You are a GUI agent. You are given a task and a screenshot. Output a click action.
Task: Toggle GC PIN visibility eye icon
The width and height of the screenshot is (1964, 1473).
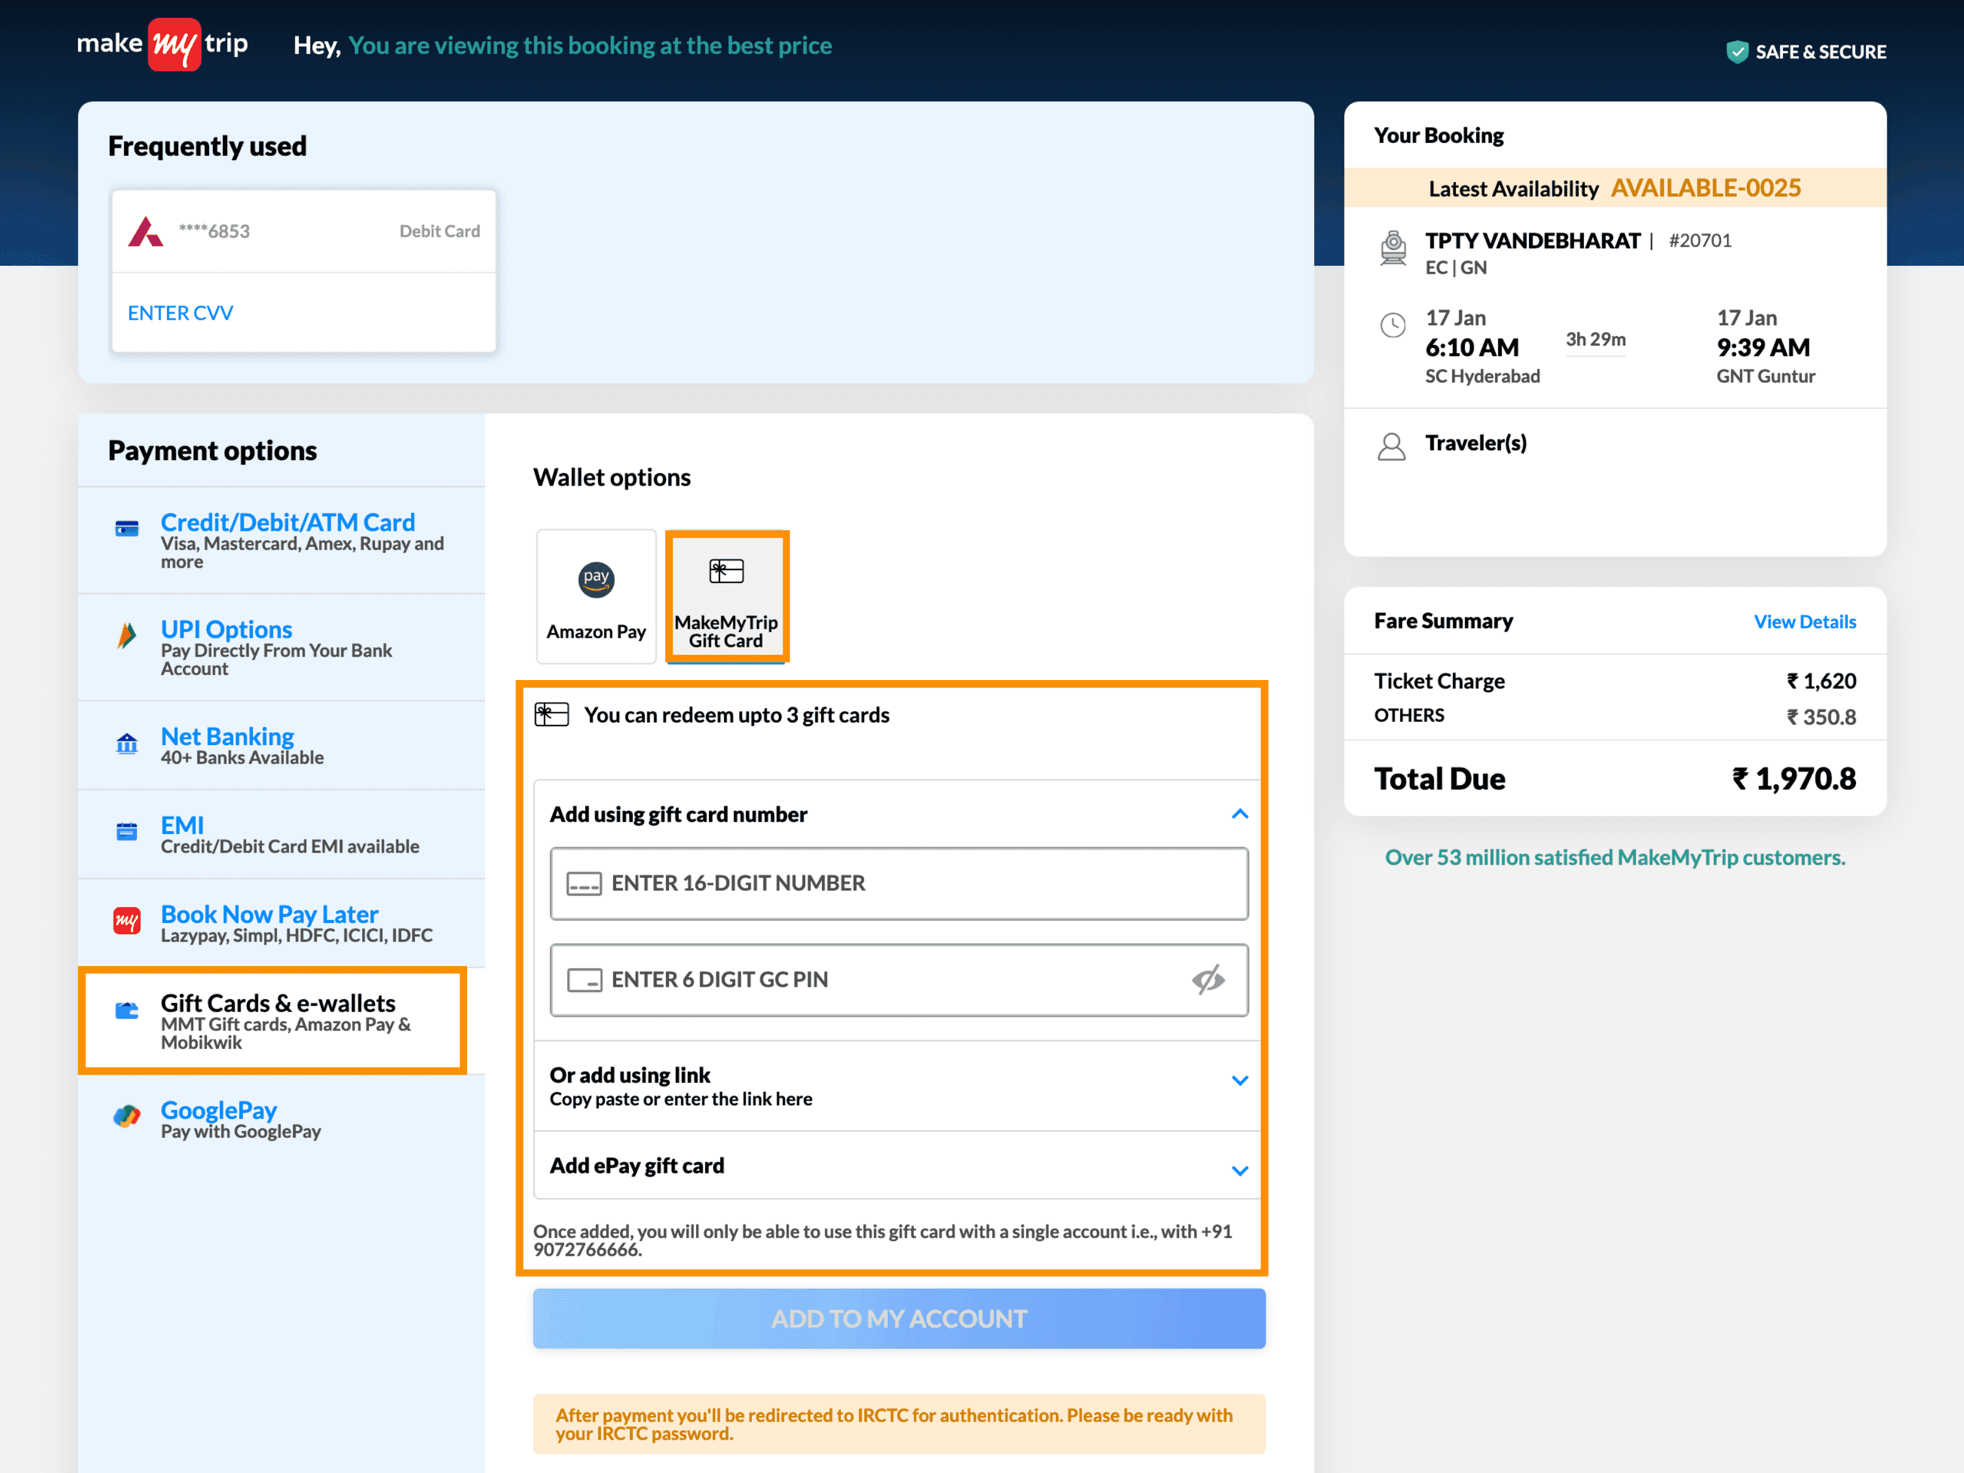coord(1208,980)
